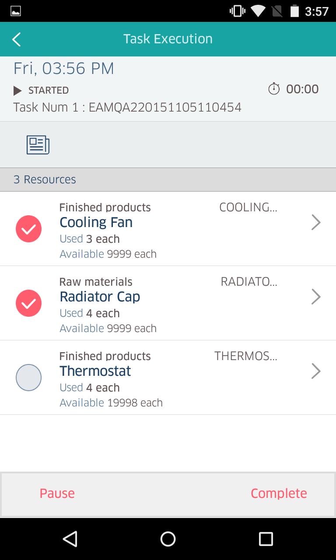Tap the stopwatch timer icon
The image size is (336, 560).
274,89
